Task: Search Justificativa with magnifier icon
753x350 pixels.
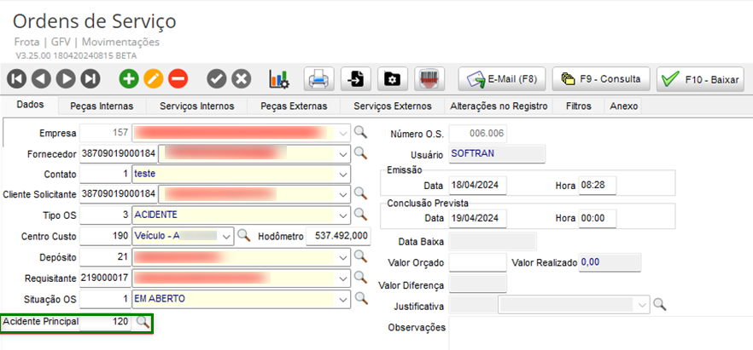Action: coord(660,304)
